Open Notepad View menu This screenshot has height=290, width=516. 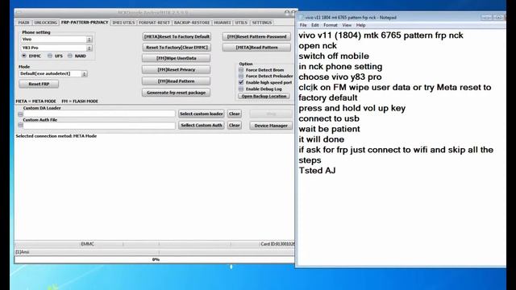(347, 25)
